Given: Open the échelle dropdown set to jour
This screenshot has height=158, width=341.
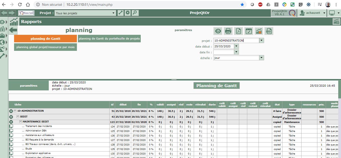Looking at the screenshot, I should coord(261,58).
